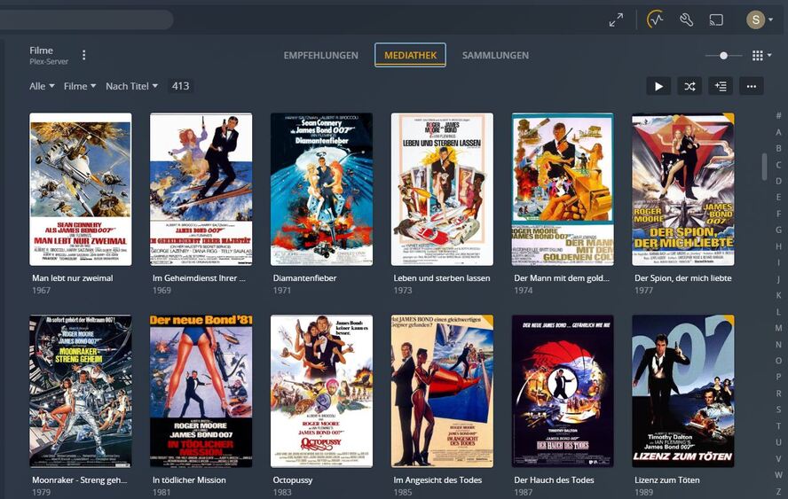This screenshot has width=788, height=499.
Task: Open the activity pulse icon
Action: [655, 19]
